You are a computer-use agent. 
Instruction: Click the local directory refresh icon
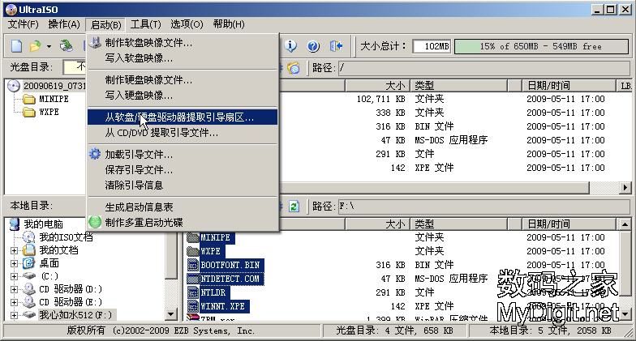point(294,207)
